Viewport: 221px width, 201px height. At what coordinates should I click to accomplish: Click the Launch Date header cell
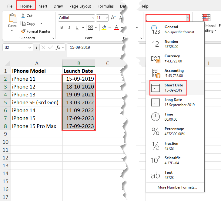coord(79,71)
